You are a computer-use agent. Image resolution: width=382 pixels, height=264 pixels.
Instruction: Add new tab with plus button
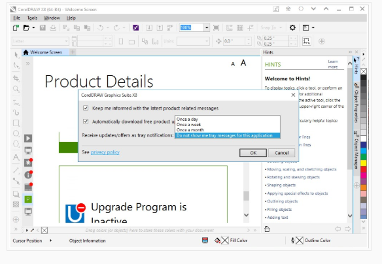click(x=73, y=52)
